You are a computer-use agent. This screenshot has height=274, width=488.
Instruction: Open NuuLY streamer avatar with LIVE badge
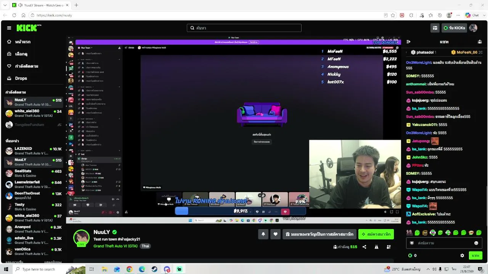click(81, 238)
